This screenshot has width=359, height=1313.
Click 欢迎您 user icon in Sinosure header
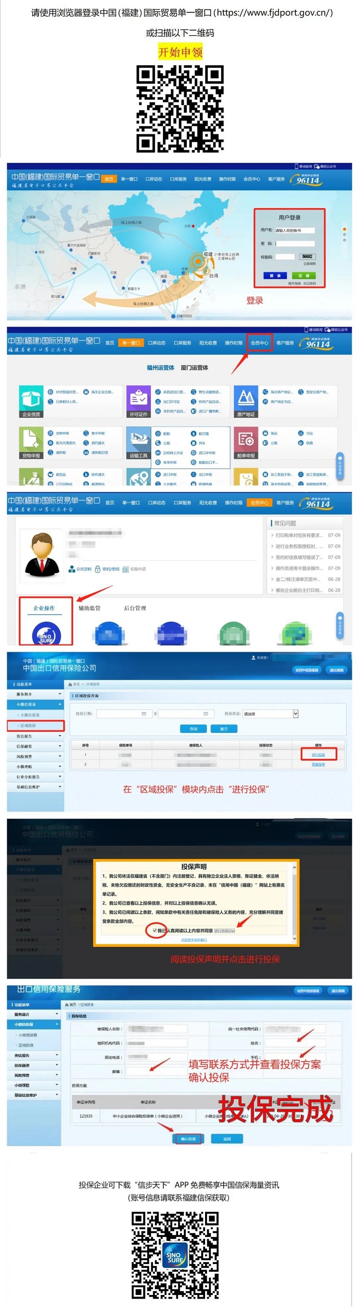(x=253, y=658)
